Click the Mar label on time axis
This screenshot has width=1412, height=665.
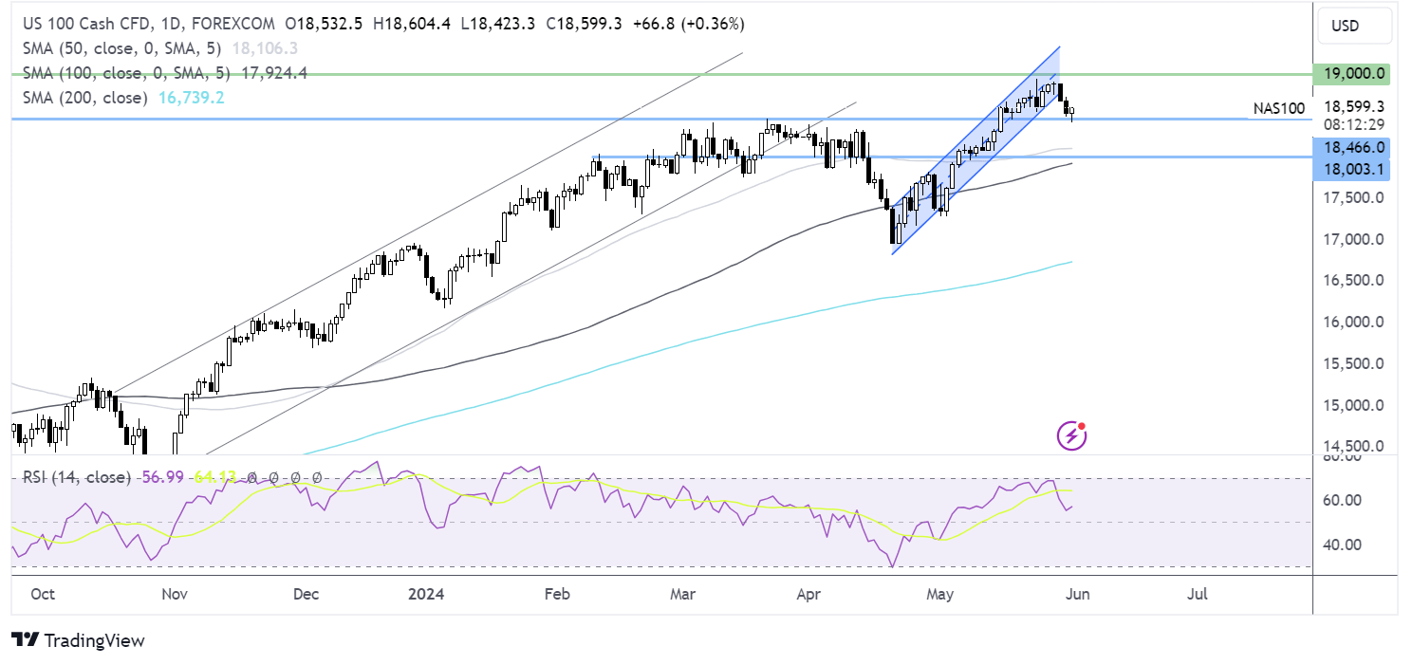(x=682, y=595)
